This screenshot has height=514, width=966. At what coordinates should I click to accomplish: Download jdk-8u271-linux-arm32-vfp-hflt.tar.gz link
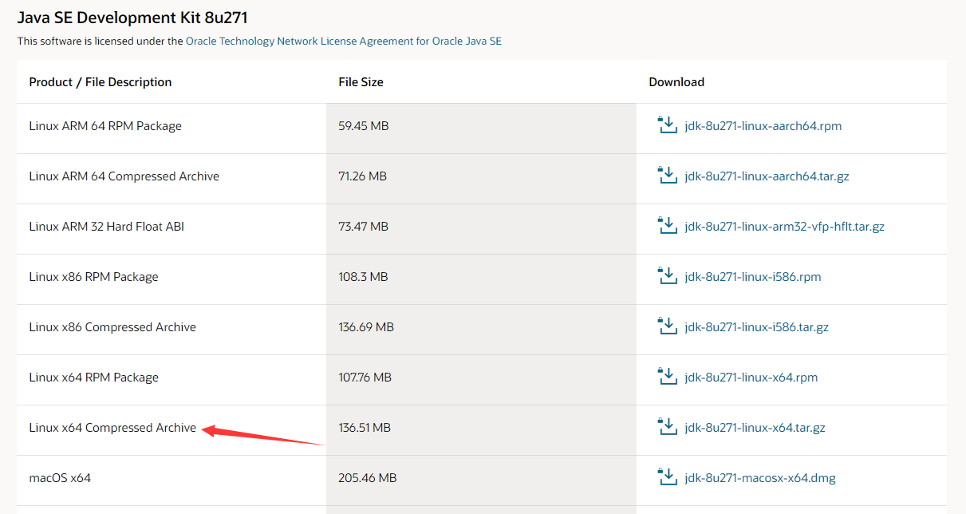[785, 227]
